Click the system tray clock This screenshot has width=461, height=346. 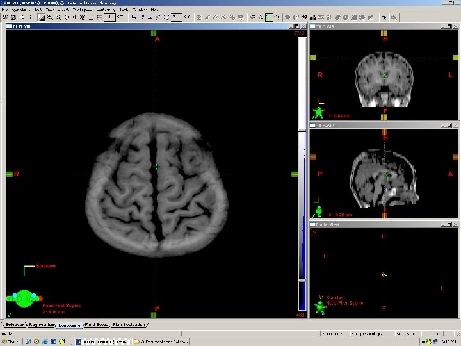(448, 342)
